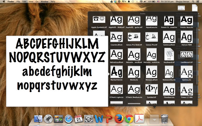Open the Help menu

tap(53, 2)
